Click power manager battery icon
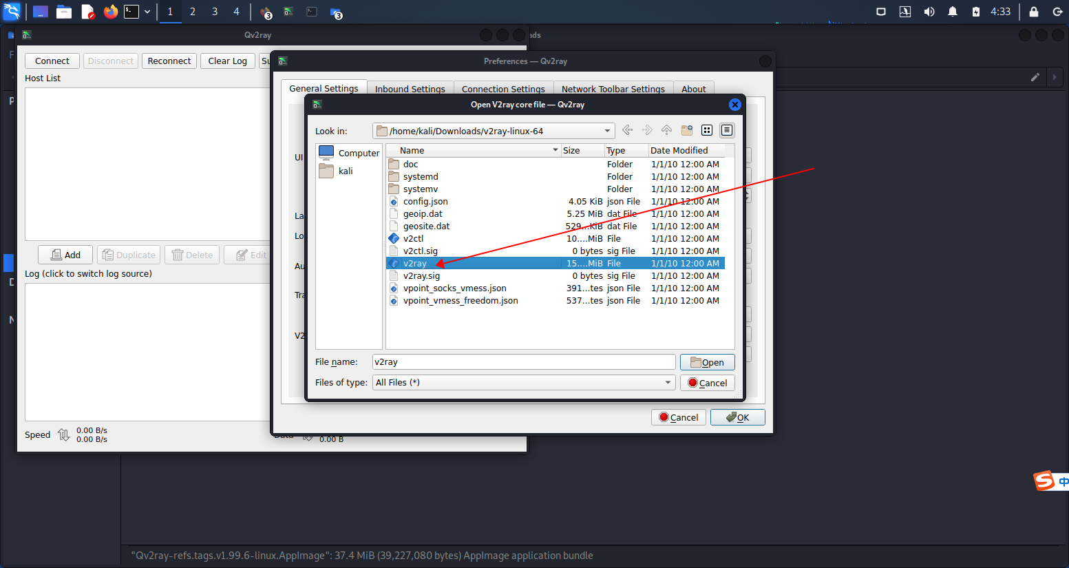The width and height of the screenshot is (1069, 568). pyautogui.click(x=975, y=12)
